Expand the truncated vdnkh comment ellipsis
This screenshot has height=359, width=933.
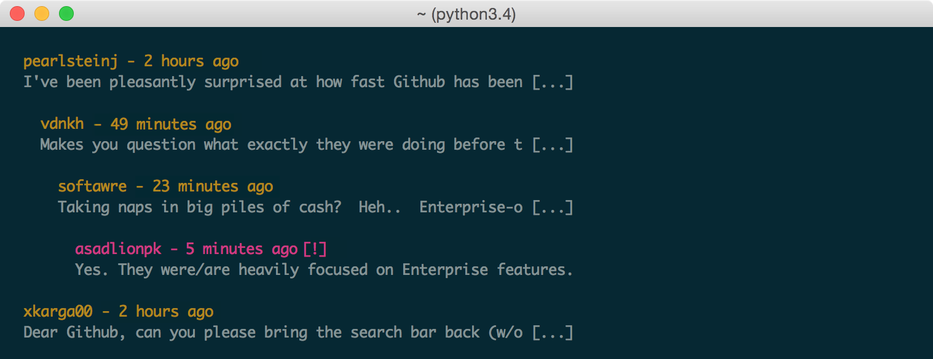553,145
